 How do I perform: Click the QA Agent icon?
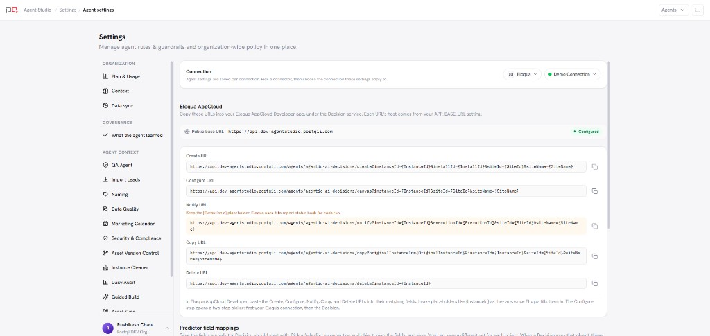coord(105,165)
